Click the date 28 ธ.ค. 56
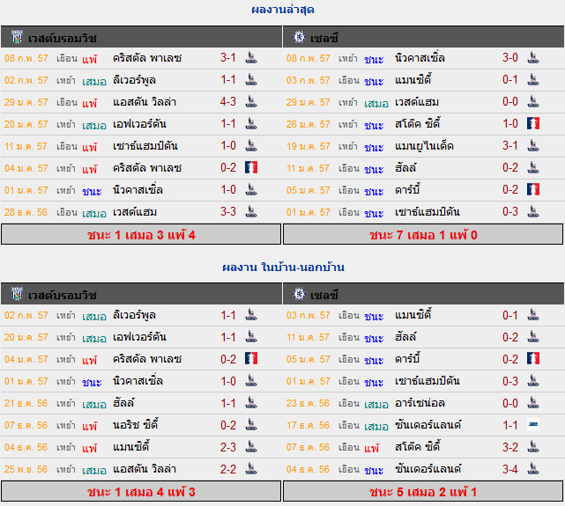The width and height of the screenshot is (565, 506). tap(26, 212)
